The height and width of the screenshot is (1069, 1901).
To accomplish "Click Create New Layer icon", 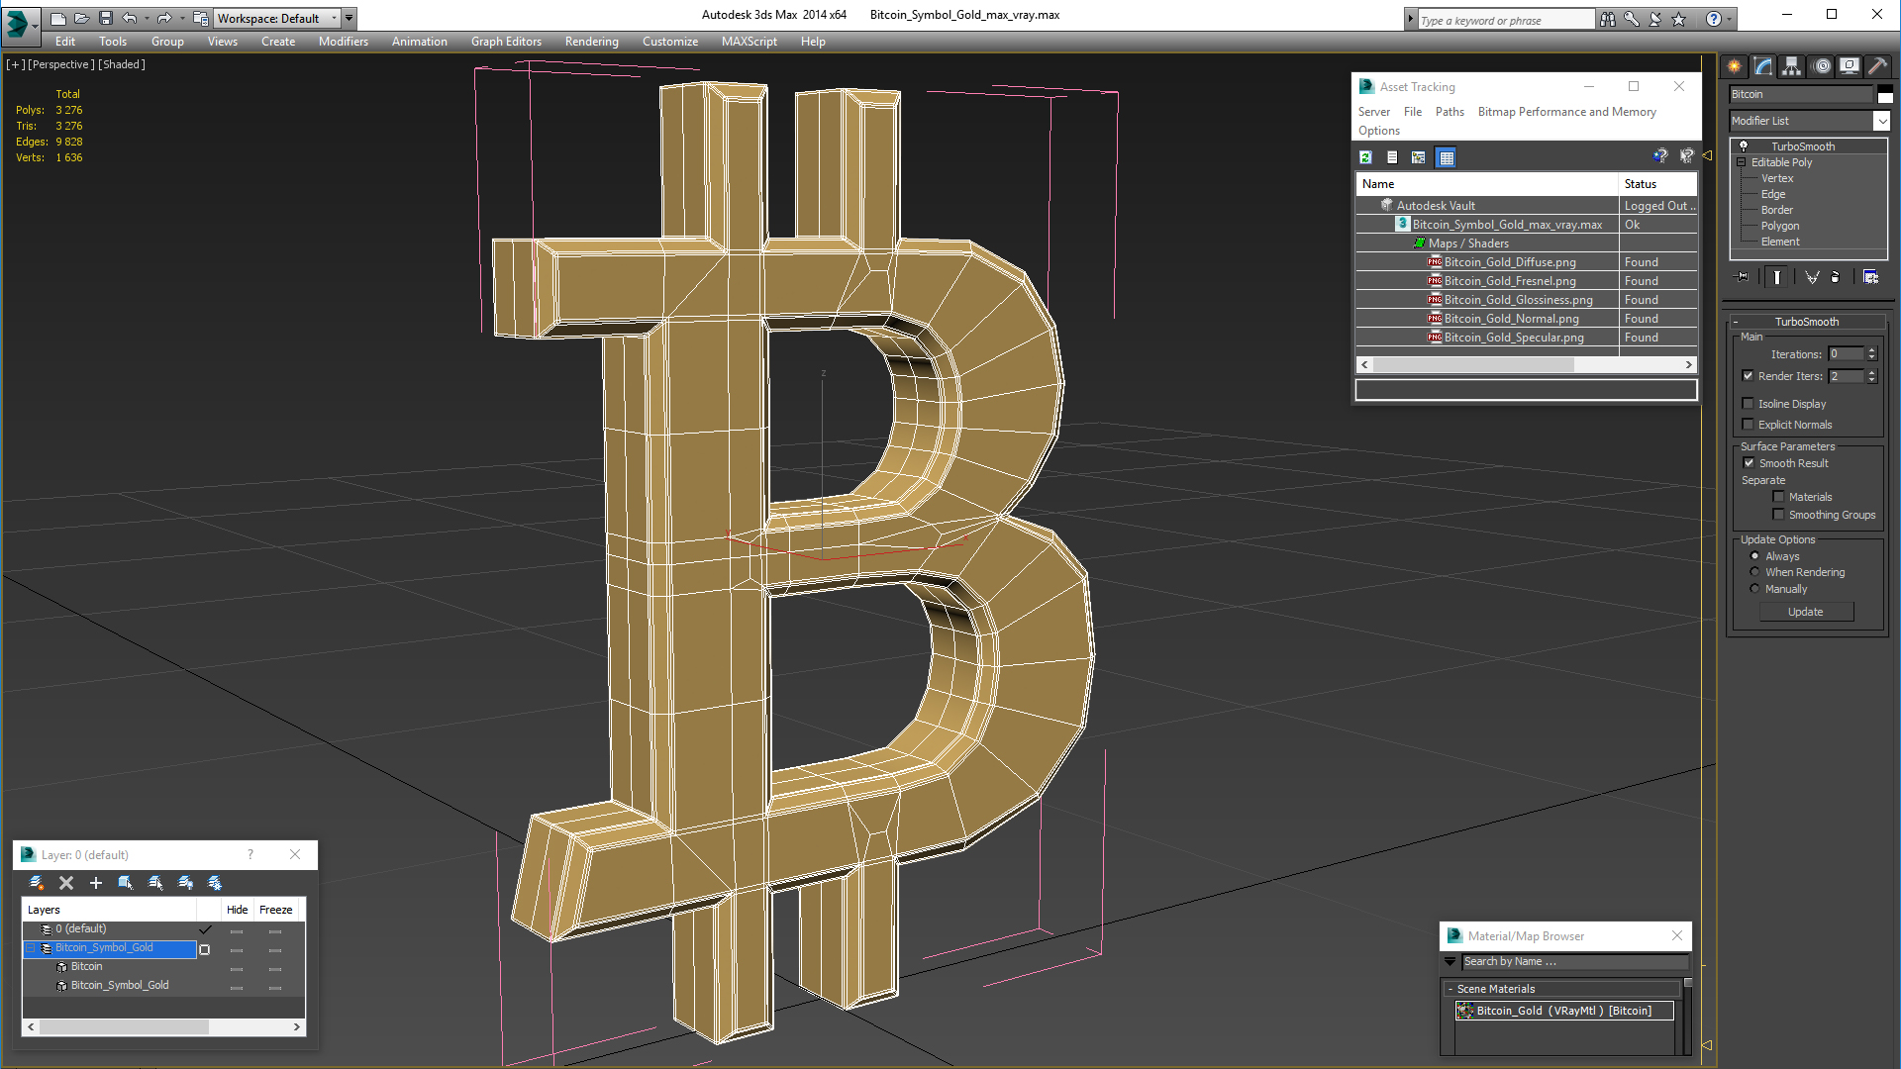I will click(37, 883).
